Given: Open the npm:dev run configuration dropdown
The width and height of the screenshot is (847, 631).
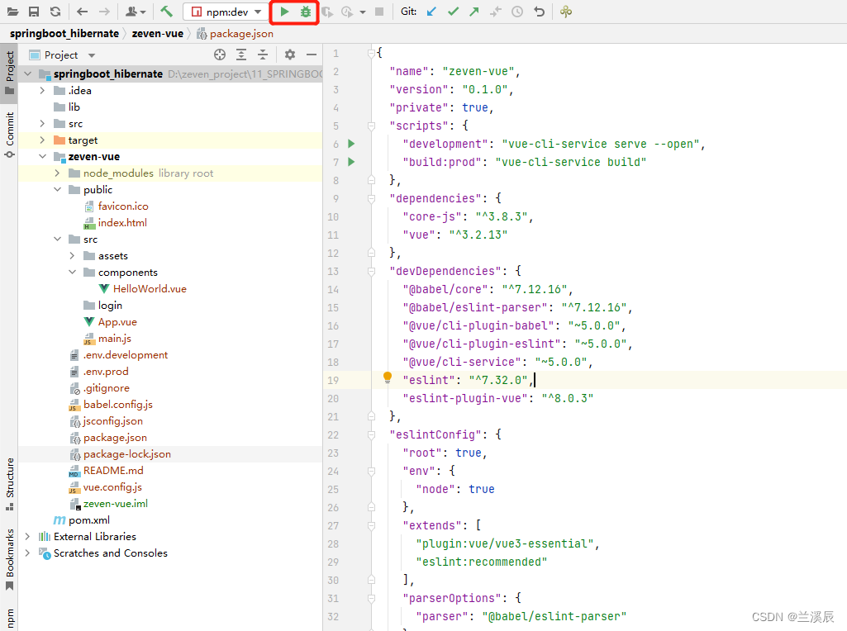Looking at the screenshot, I should tap(226, 12).
